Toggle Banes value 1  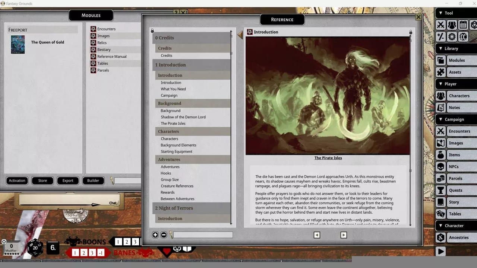pos(75,253)
